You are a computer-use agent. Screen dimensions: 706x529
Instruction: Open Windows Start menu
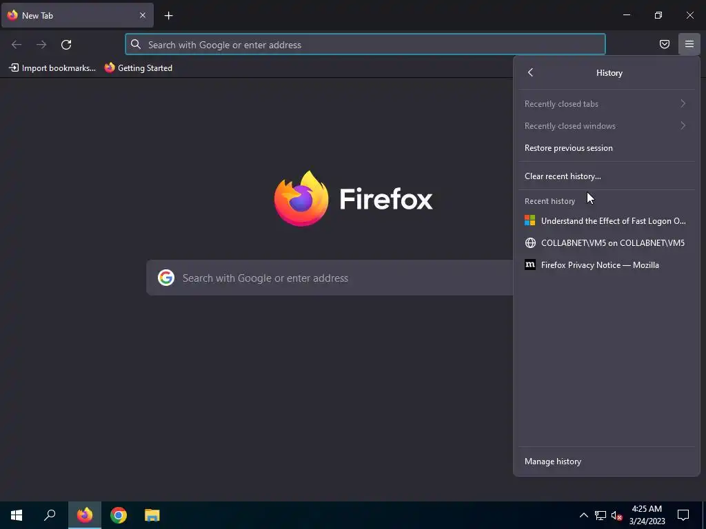17,515
